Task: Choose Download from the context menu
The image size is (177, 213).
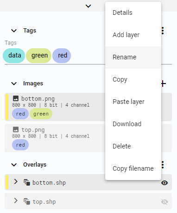Action: [133, 124]
